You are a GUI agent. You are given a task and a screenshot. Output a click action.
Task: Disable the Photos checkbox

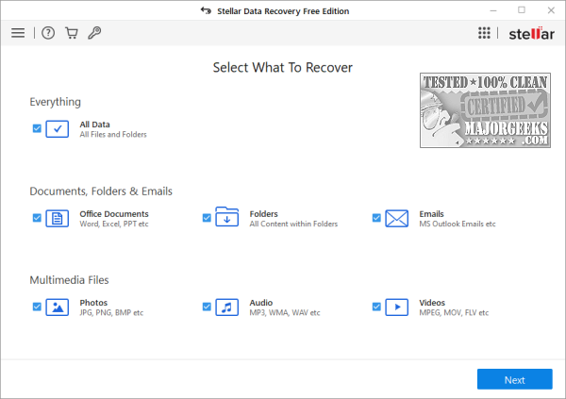[x=37, y=307]
